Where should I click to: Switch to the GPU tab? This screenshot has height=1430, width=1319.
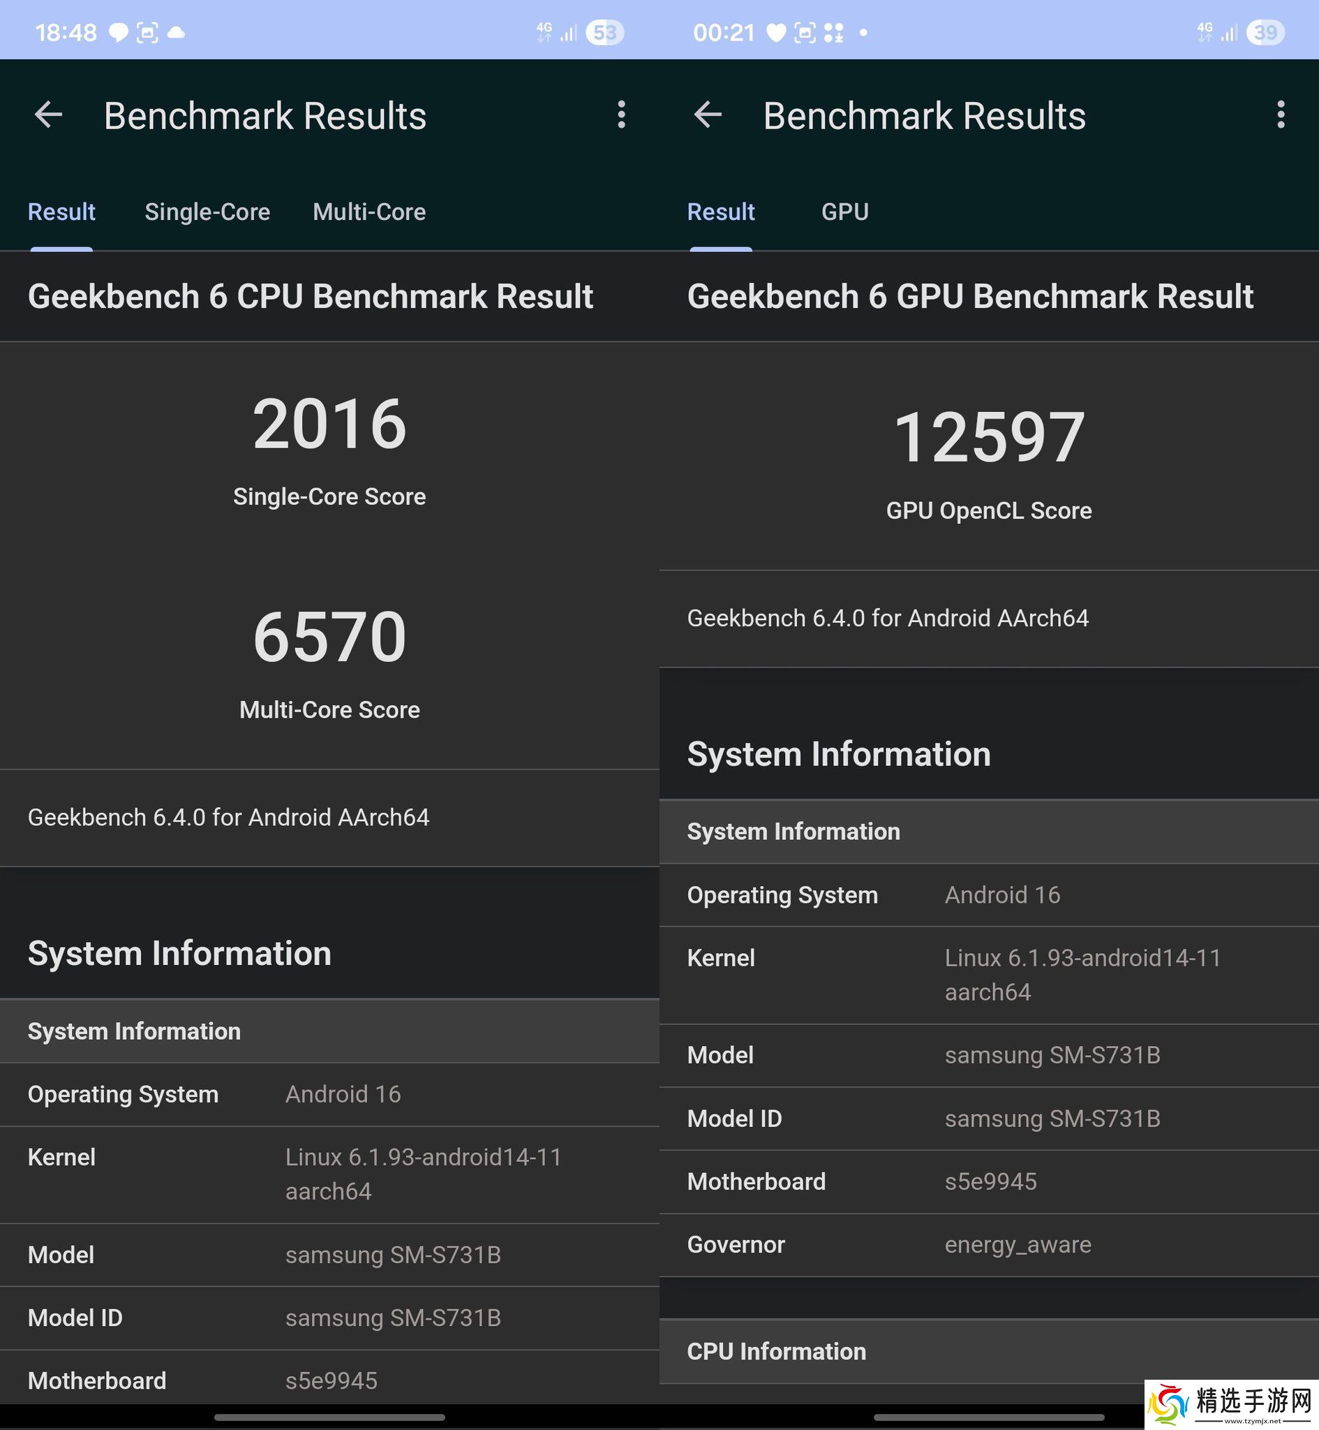[x=844, y=212]
